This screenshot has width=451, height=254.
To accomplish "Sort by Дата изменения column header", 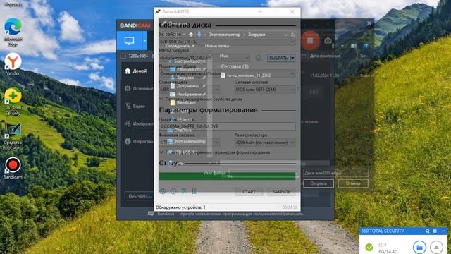I will [x=325, y=56].
